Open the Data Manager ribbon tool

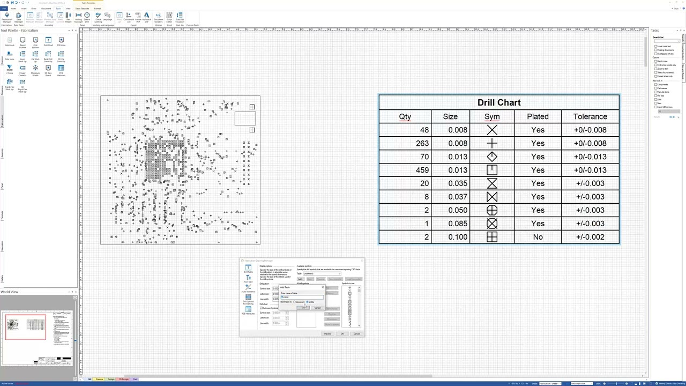pos(18,18)
